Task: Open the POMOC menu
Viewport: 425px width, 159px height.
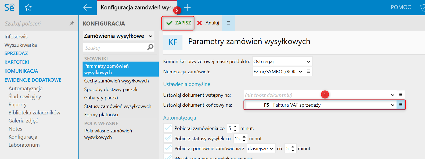Action: point(401,7)
